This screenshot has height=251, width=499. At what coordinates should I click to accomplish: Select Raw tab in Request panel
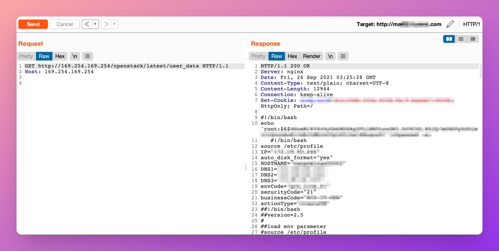click(x=44, y=56)
